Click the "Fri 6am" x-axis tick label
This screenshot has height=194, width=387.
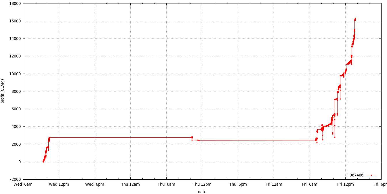pos(310,184)
